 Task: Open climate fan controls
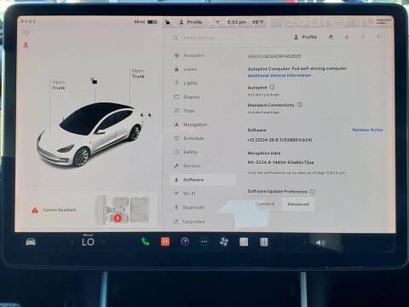(224, 242)
